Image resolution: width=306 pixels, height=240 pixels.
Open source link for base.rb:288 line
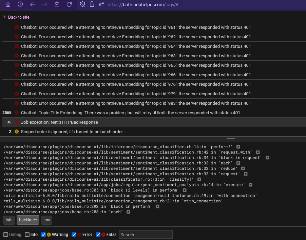pyautogui.click(x=128, y=212)
